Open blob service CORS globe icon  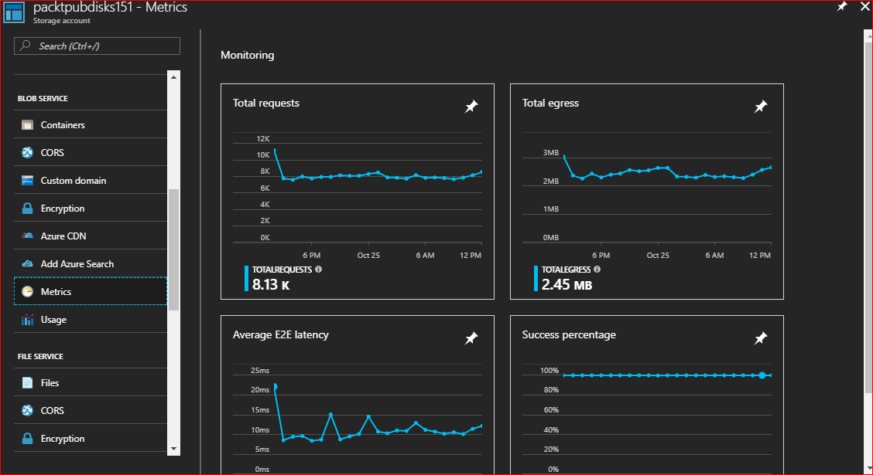coord(27,152)
